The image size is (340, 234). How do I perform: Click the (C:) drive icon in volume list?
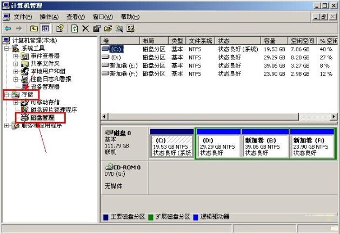[105, 49]
